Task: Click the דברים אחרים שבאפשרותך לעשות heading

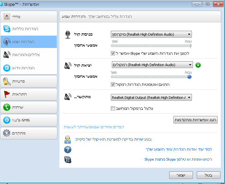Action: 94,127
